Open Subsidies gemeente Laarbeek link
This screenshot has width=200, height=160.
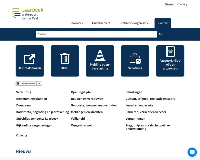coord(37,119)
